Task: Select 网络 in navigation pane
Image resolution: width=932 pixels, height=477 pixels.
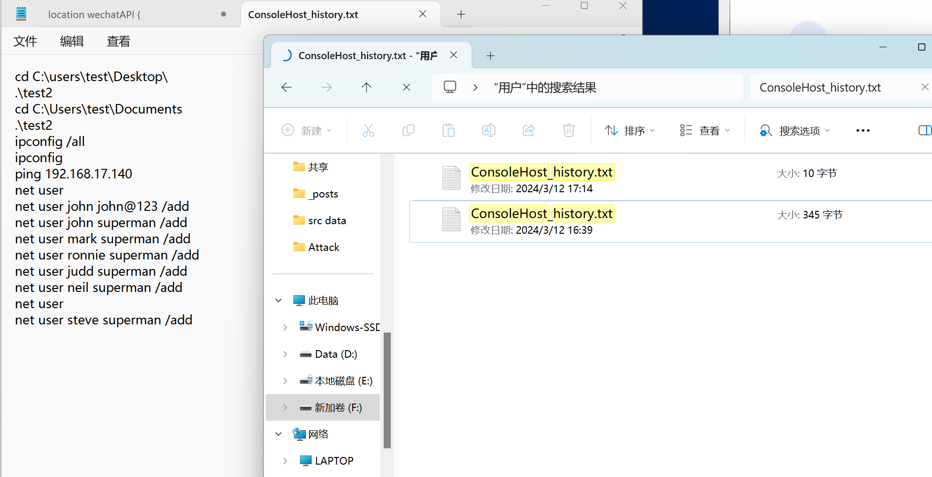Action: [x=311, y=434]
